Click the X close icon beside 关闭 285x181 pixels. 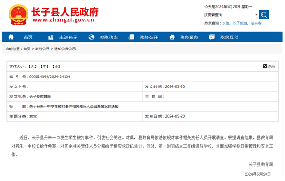click(x=265, y=67)
